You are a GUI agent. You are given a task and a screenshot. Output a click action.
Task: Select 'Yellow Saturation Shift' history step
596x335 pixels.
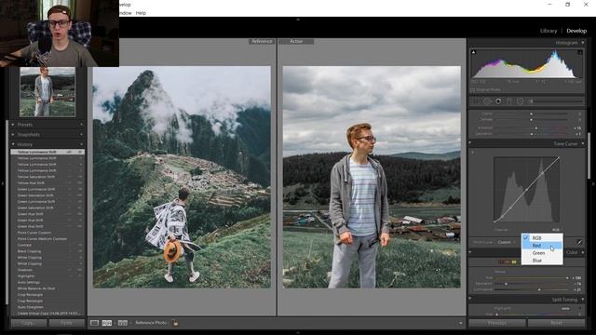pyautogui.click(x=47, y=177)
